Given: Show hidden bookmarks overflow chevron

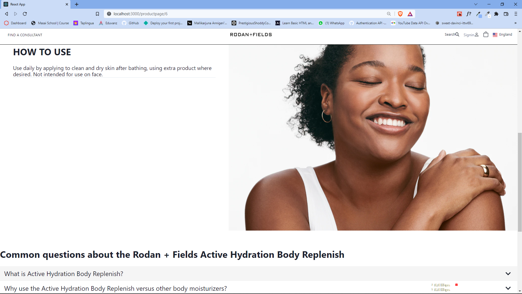Looking at the screenshot, I should pos(515,23).
